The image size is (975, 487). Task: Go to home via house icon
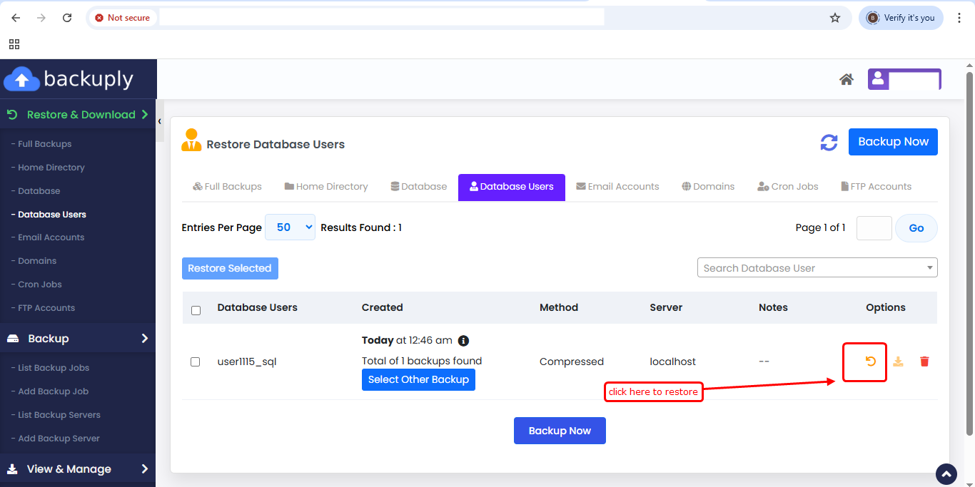(x=847, y=79)
